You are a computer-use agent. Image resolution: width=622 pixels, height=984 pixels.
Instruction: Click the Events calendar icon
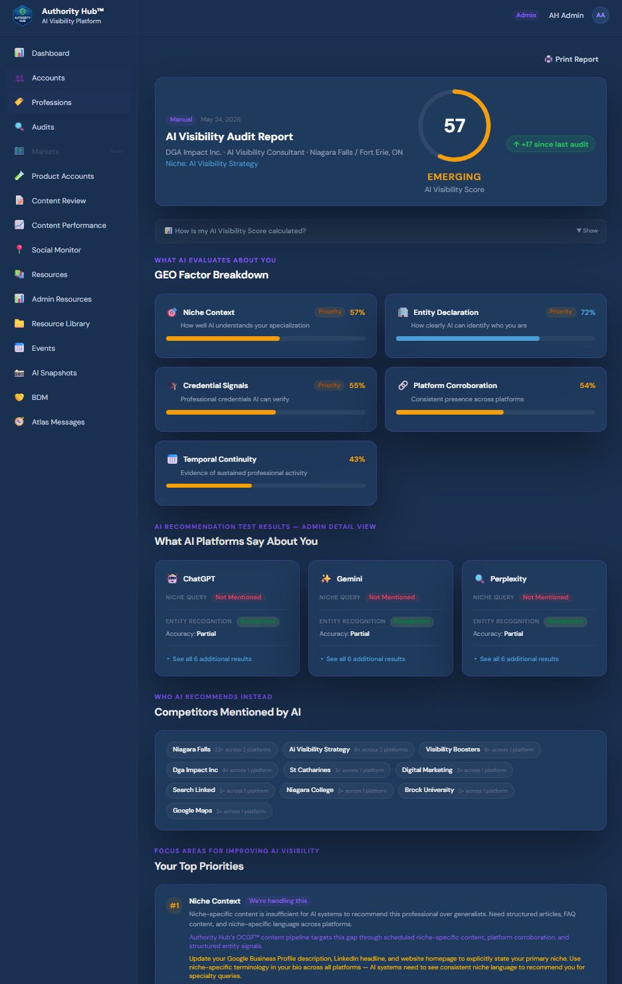[x=19, y=348]
